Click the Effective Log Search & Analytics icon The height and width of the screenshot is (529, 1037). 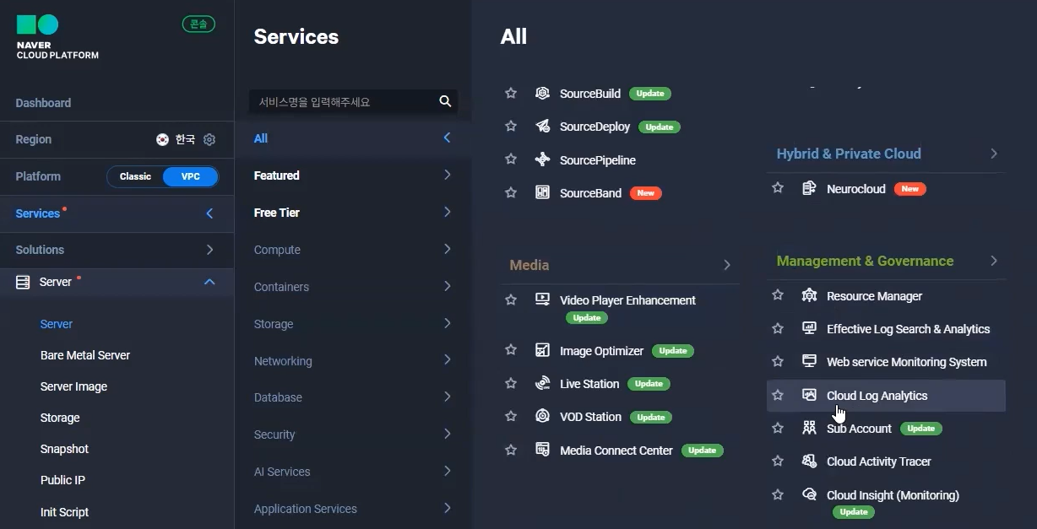[809, 328]
